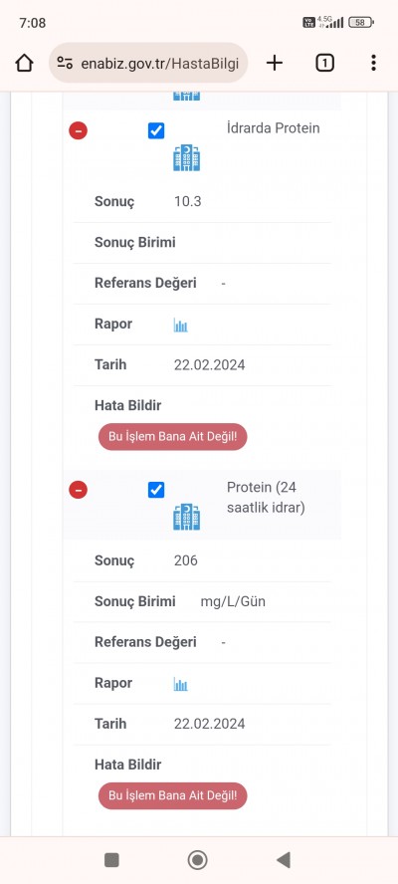398x884 pixels.
Task: Tap hospital icon beside Protein (24 saatlik idrar)
Action: click(187, 517)
